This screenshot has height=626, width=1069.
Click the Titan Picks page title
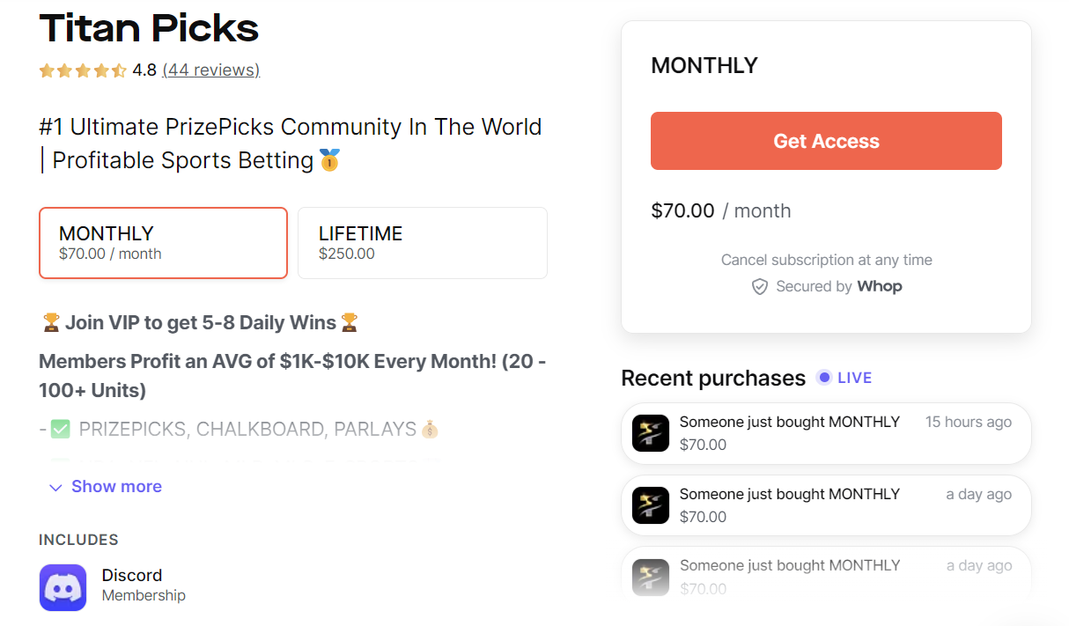148,29
